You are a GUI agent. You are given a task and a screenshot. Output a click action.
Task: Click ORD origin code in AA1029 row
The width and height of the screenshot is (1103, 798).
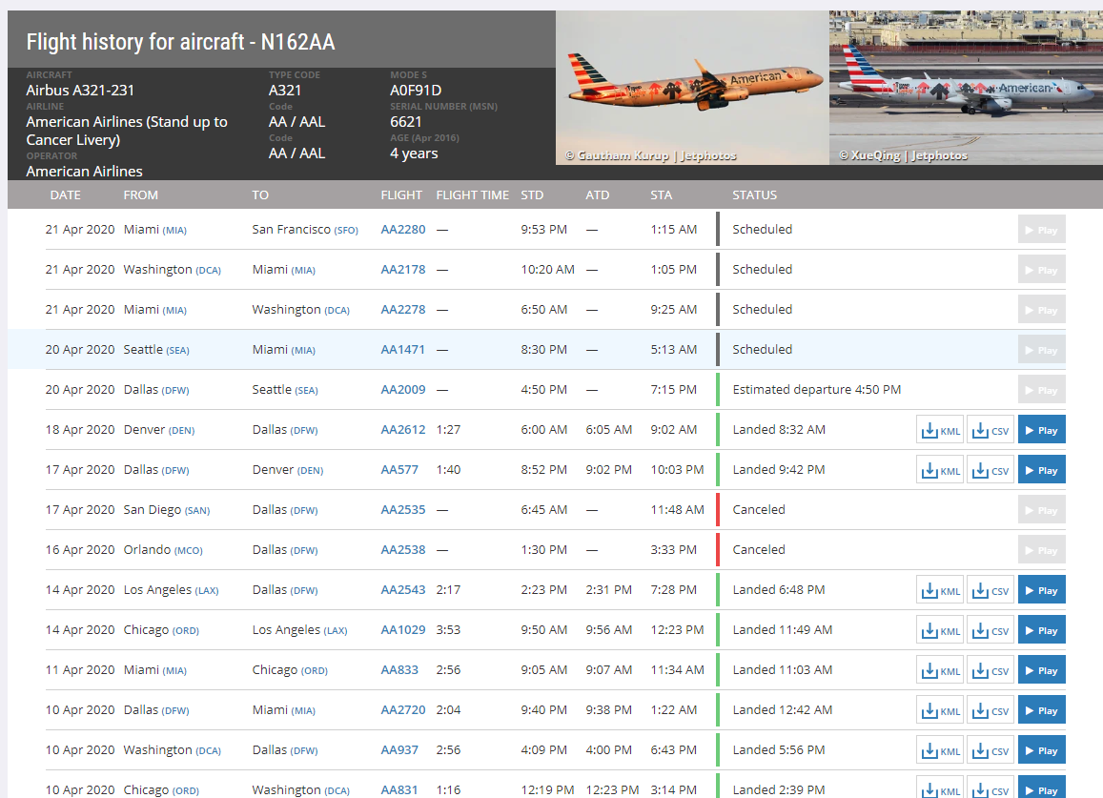(x=186, y=632)
